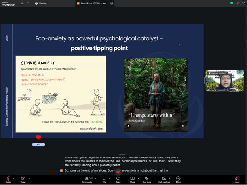Open the Chat panel
Image resolution: width=247 pixels, height=185 pixels.
tap(104, 179)
